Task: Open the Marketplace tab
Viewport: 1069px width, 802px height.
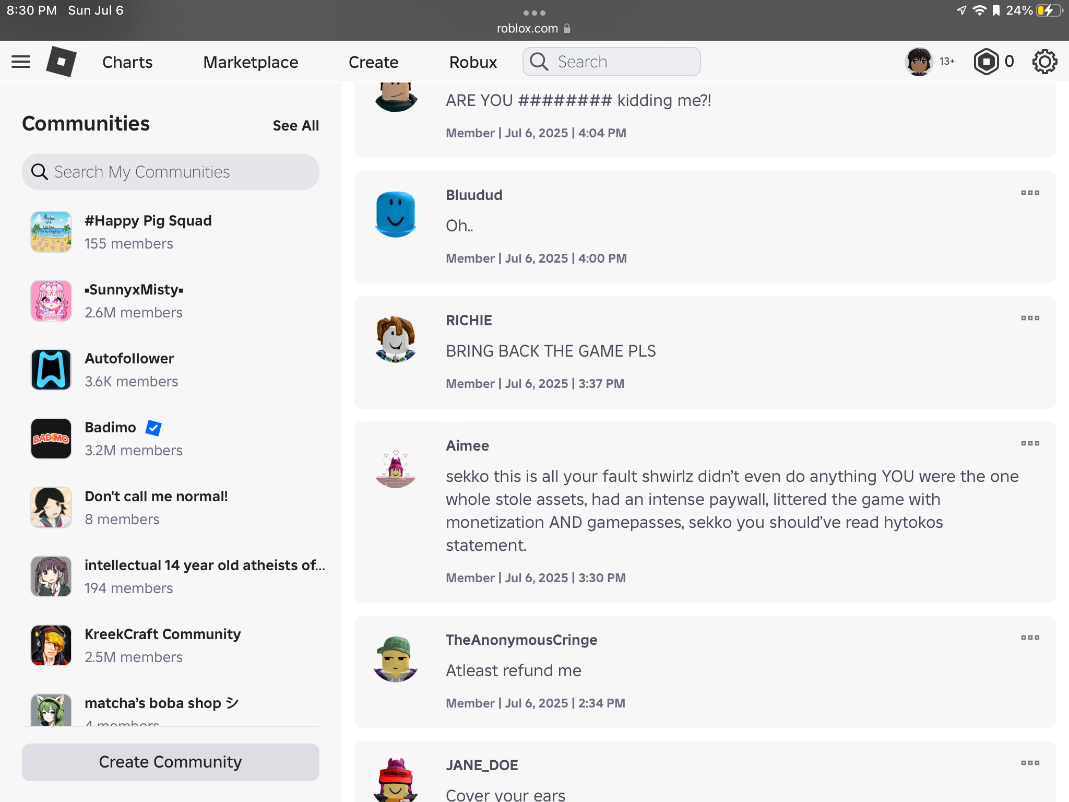Action: tap(251, 62)
